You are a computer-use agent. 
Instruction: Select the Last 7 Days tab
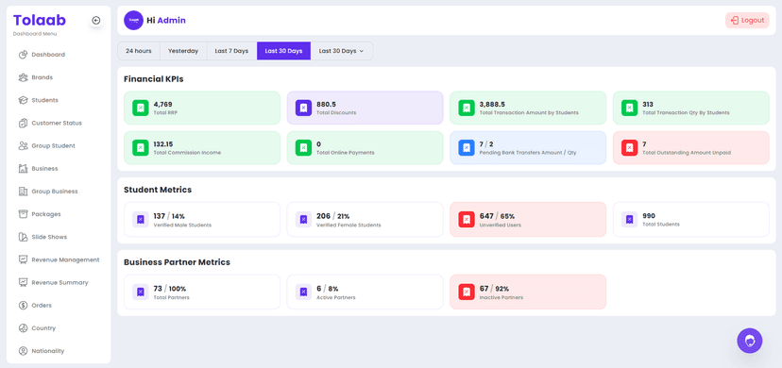click(x=231, y=51)
